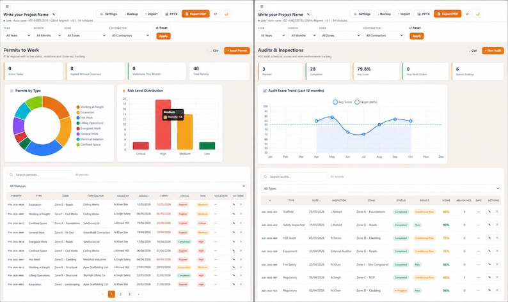
Task: Click Issue Permit button
Action: (x=237, y=50)
